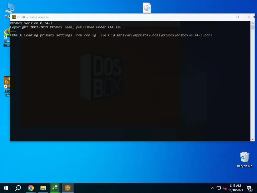Click the 'CONFIG:Loading primary settings' line
257x193 pixels.
[x=111, y=35]
